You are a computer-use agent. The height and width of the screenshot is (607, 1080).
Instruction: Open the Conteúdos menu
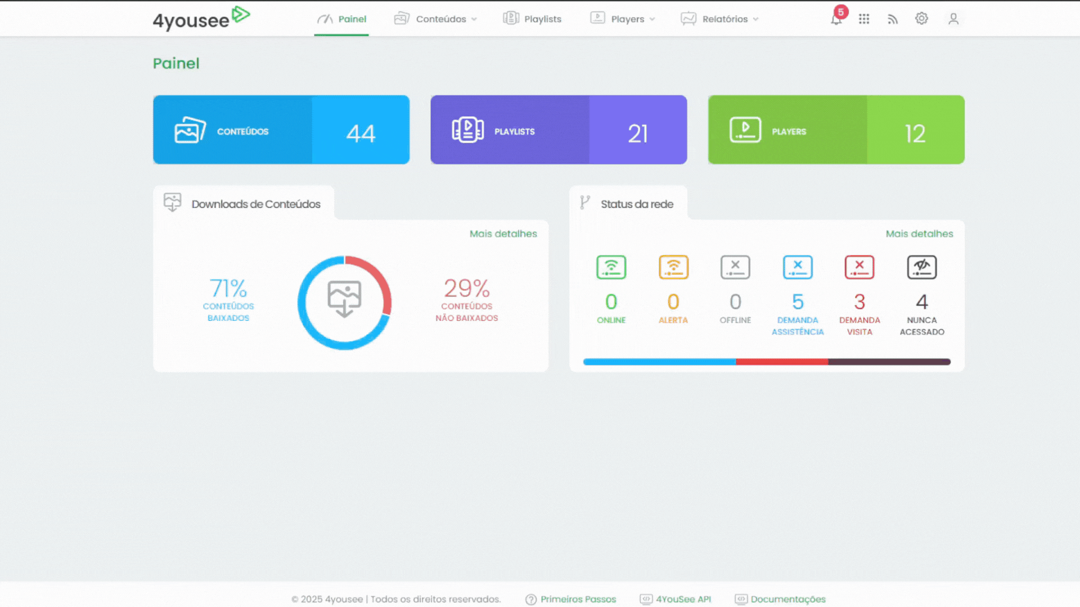(x=436, y=19)
